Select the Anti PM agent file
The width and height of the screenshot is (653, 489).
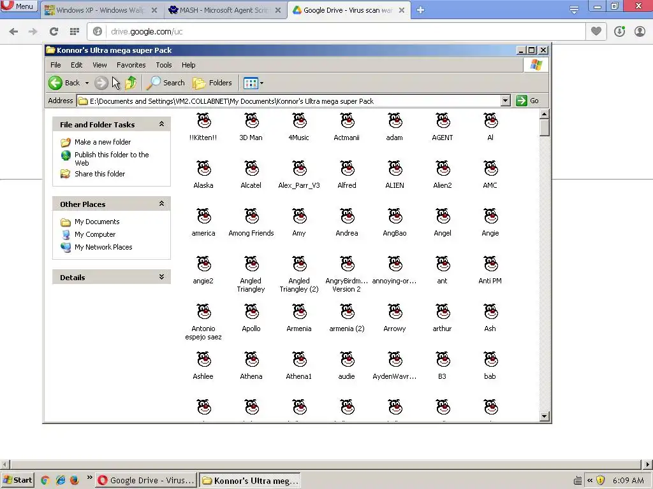[x=491, y=264]
